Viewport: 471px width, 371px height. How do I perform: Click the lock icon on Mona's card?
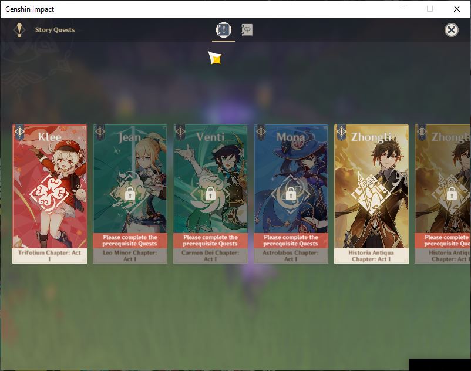(x=291, y=194)
